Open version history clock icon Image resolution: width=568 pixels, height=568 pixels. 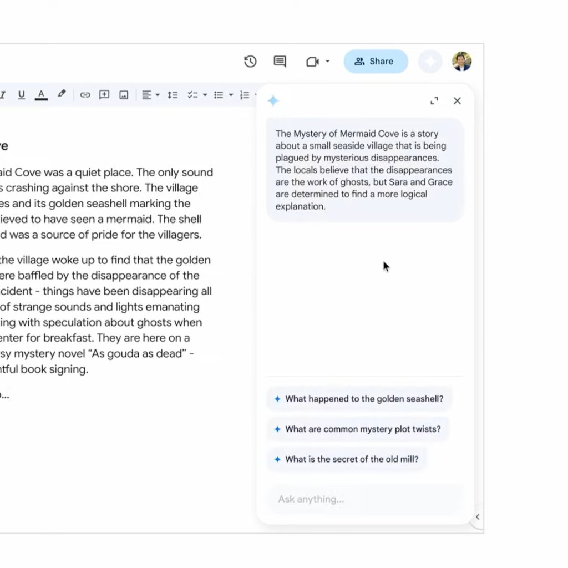pos(250,62)
